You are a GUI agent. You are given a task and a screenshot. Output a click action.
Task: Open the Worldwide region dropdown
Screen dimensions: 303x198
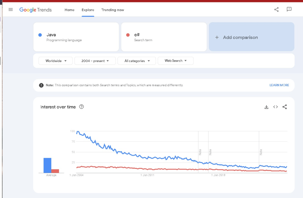tap(55, 61)
